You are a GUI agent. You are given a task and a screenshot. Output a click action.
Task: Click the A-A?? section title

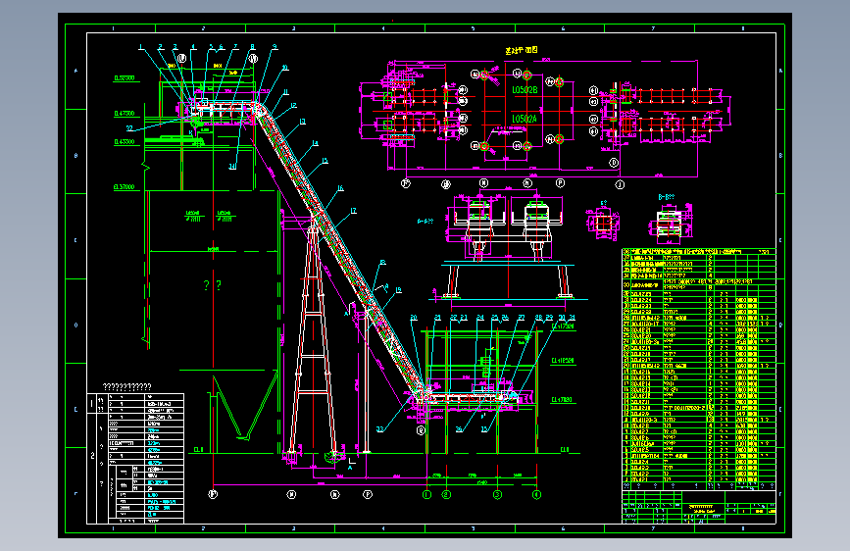(425, 222)
